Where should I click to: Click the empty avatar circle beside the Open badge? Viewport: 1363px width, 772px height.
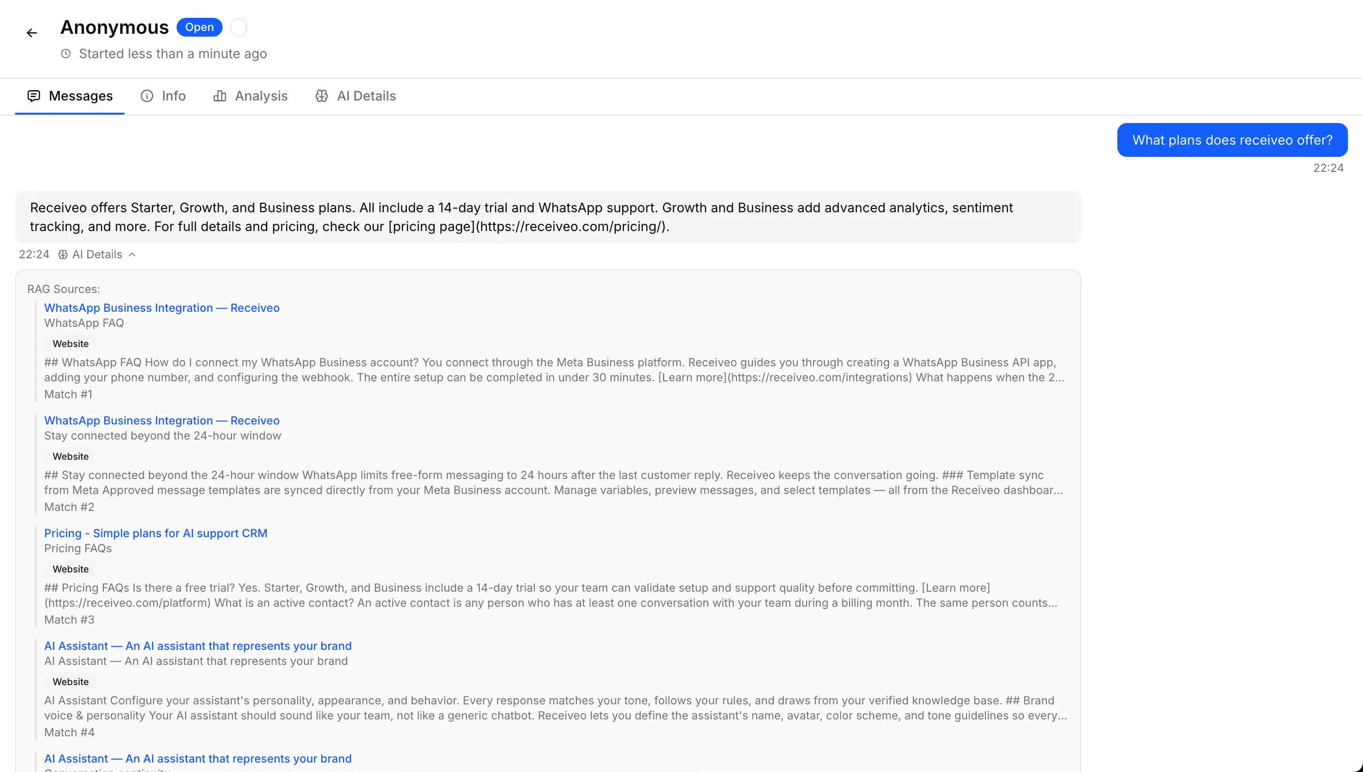click(x=238, y=26)
